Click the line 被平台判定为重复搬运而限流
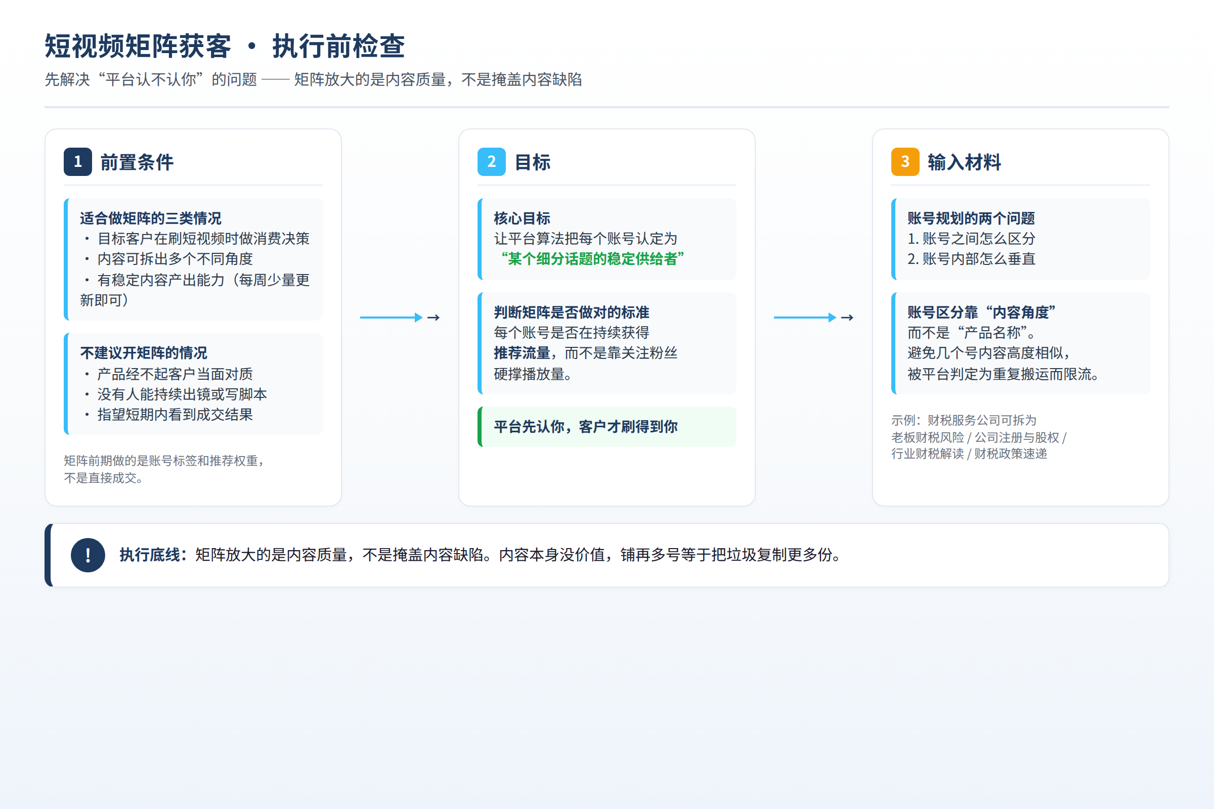1214x809 pixels. click(x=1003, y=374)
